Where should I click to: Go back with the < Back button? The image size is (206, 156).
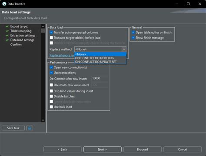(63, 150)
